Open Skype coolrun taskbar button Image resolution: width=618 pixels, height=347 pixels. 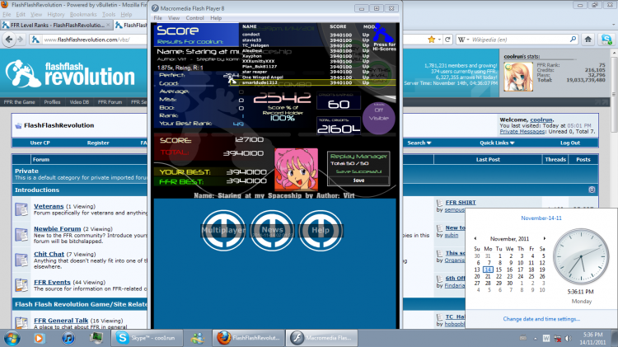147,338
